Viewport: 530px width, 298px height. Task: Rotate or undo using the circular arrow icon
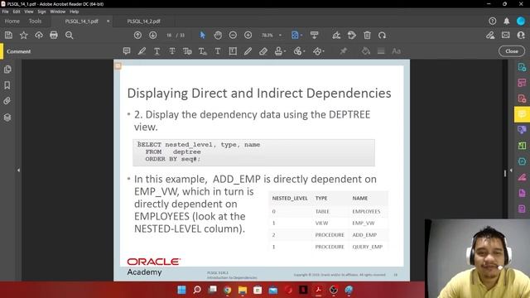coord(383,35)
